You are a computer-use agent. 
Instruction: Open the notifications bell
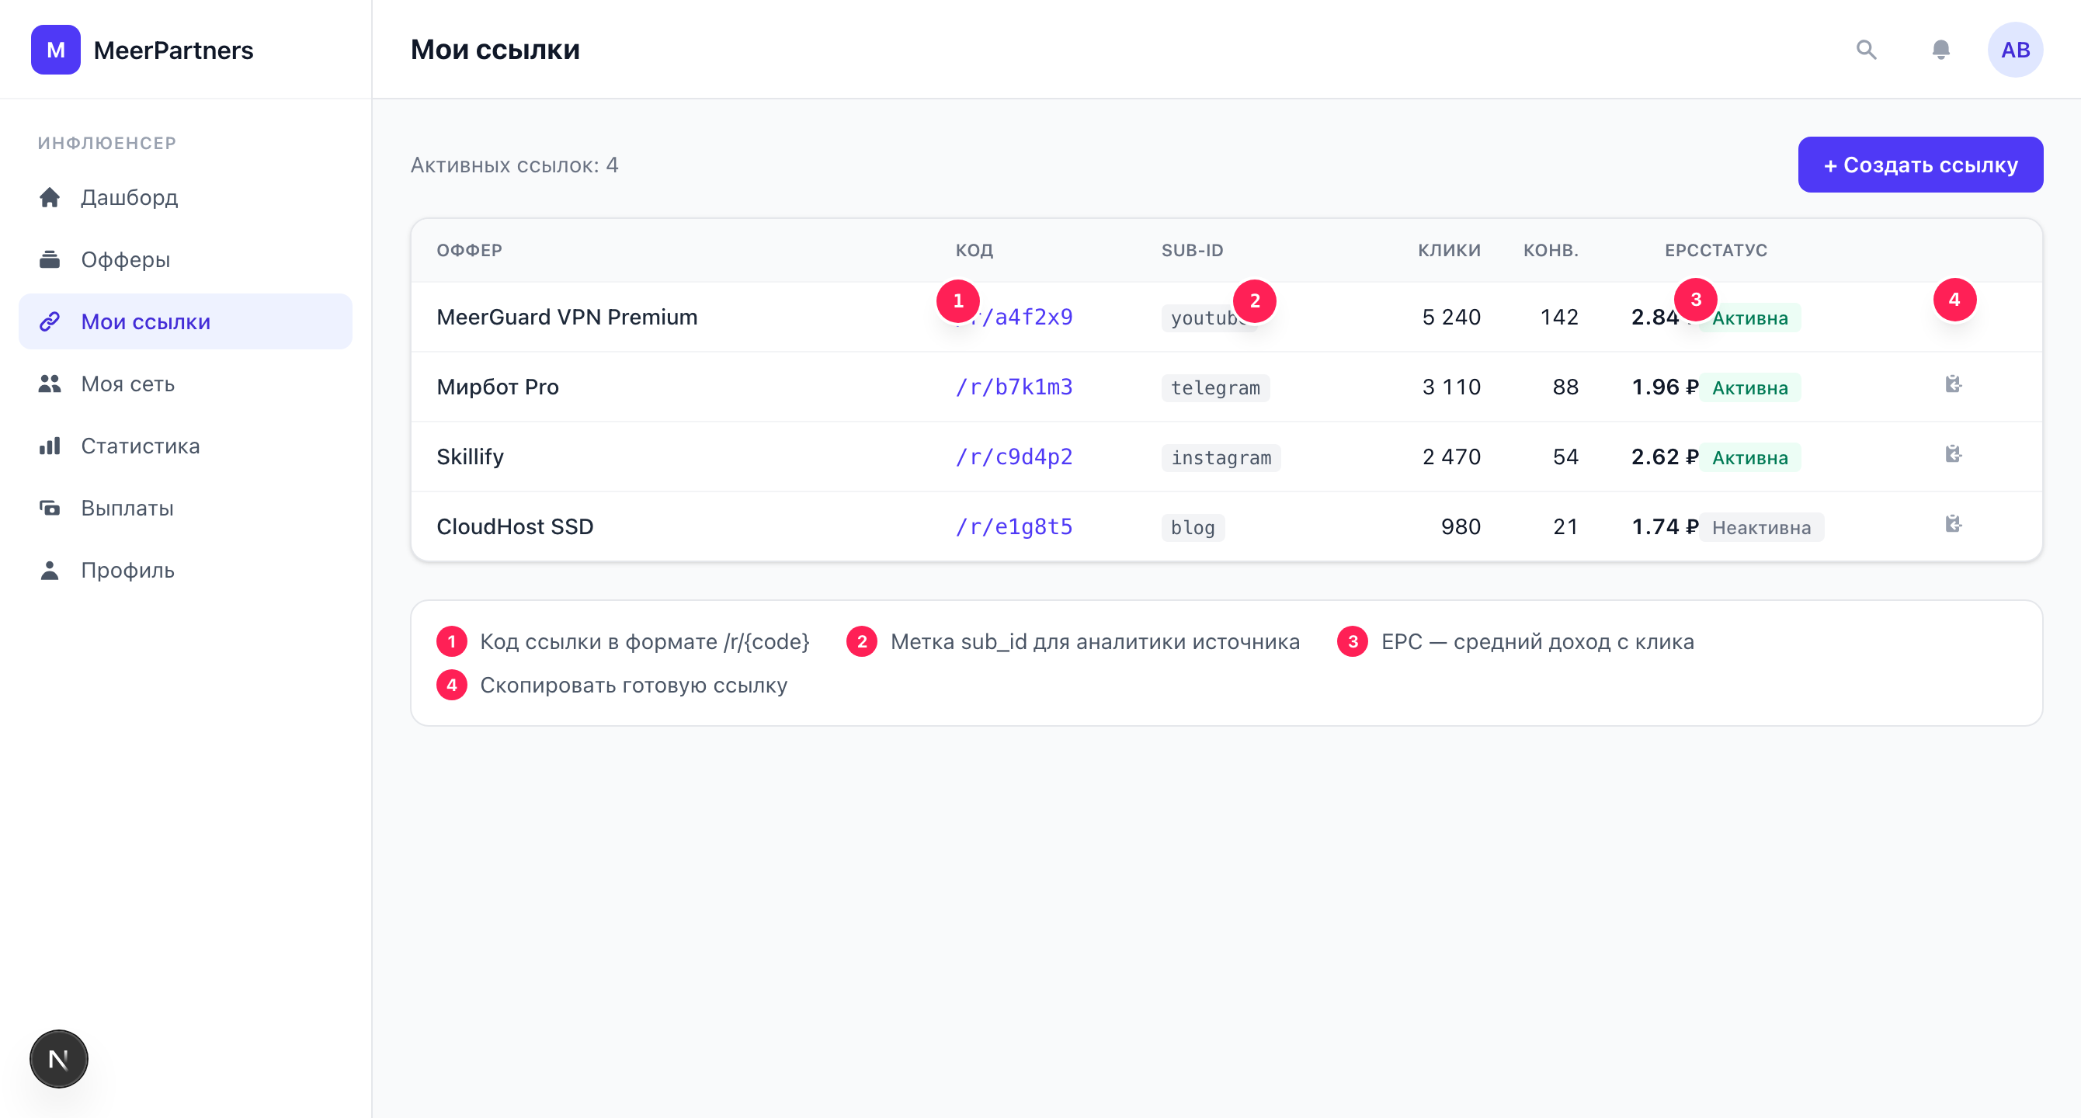1940,50
